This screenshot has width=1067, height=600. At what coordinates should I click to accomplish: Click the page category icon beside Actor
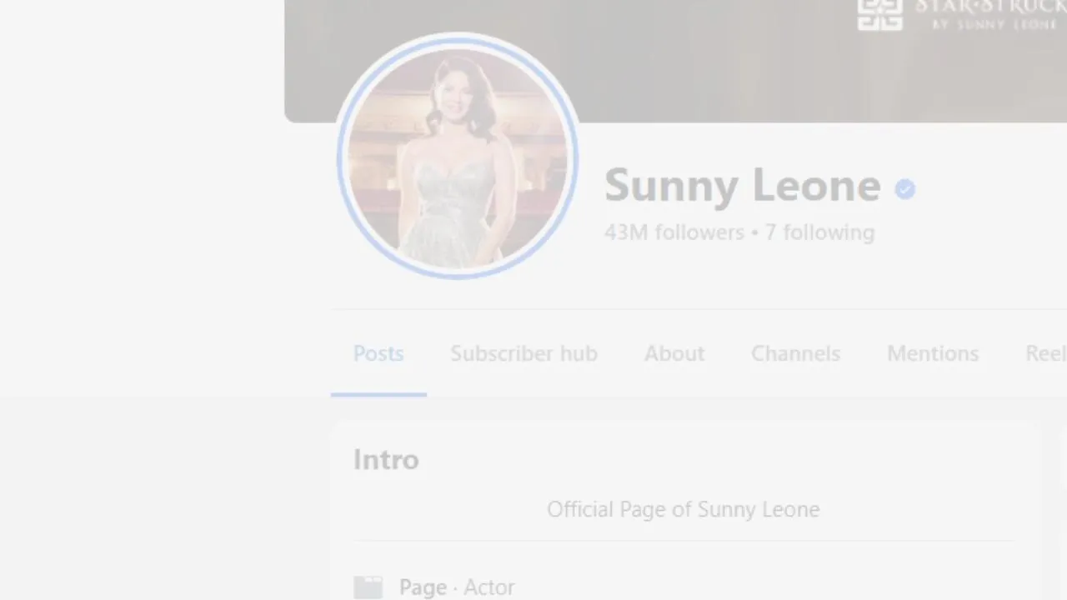pos(368,587)
